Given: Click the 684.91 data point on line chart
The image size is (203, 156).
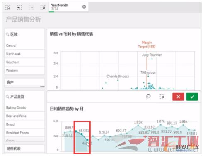Looking at the screenshot, I should tap(82, 134).
